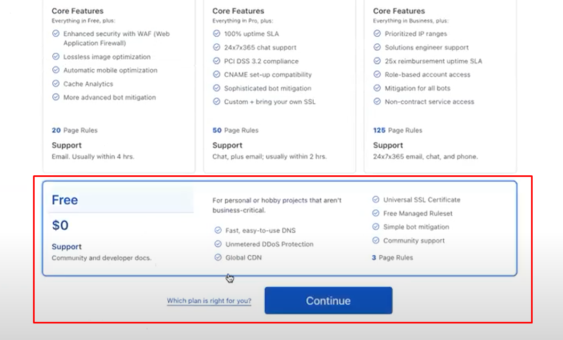Viewport: 563px width, 340px height.
Task: Click the 125 Page Rules label
Action: coord(398,130)
